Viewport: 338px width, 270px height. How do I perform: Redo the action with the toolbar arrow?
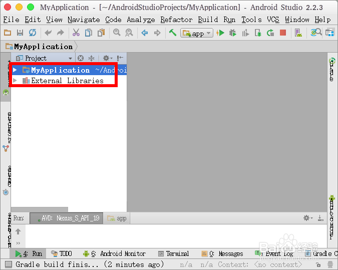[x=61, y=33]
